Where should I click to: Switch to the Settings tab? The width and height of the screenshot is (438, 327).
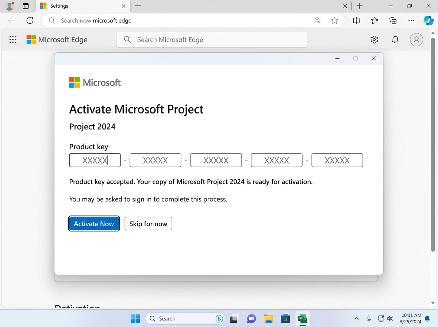tap(82, 6)
